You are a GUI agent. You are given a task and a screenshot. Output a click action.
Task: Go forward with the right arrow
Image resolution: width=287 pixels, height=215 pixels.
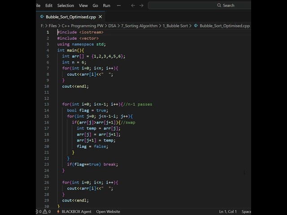coord(141,5)
